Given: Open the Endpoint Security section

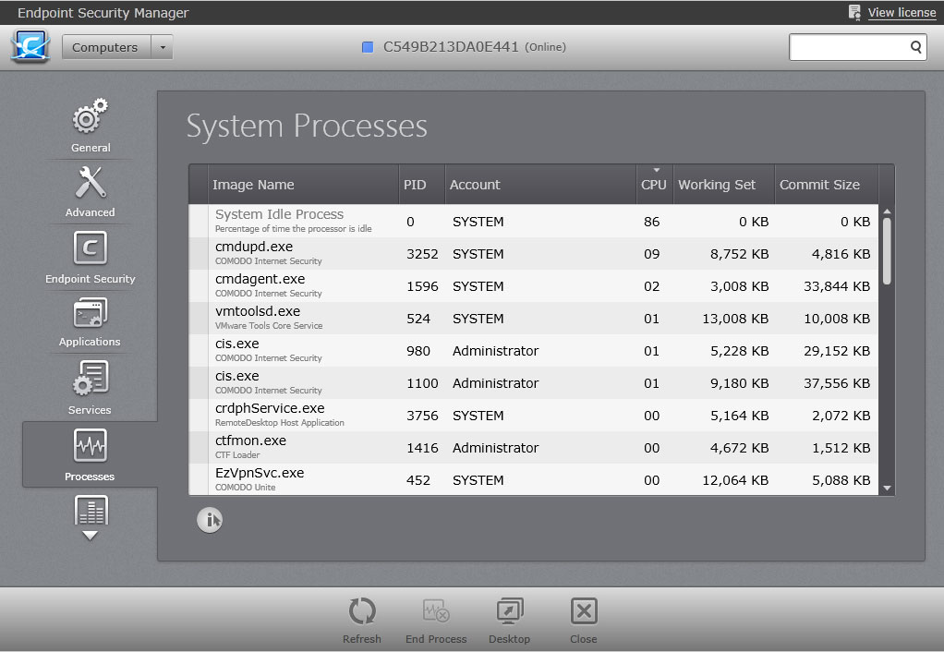Looking at the screenshot, I should tap(91, 257).
